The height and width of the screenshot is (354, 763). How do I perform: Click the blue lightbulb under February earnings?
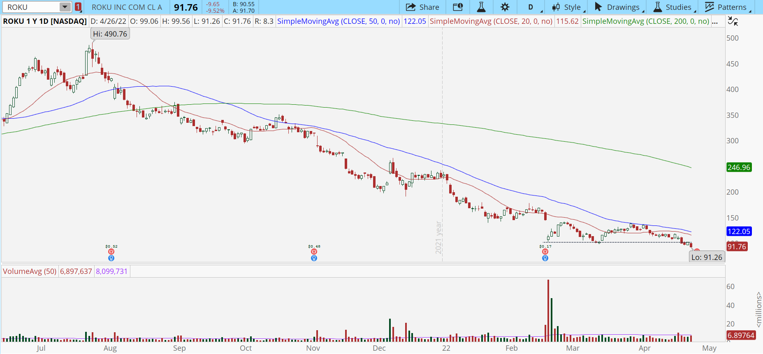545,258
